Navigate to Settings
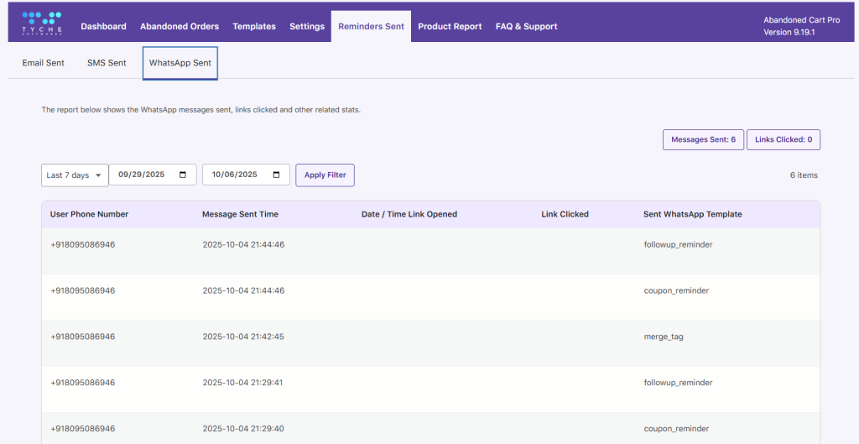Screen dimensions: 859x444 point(307,27)
